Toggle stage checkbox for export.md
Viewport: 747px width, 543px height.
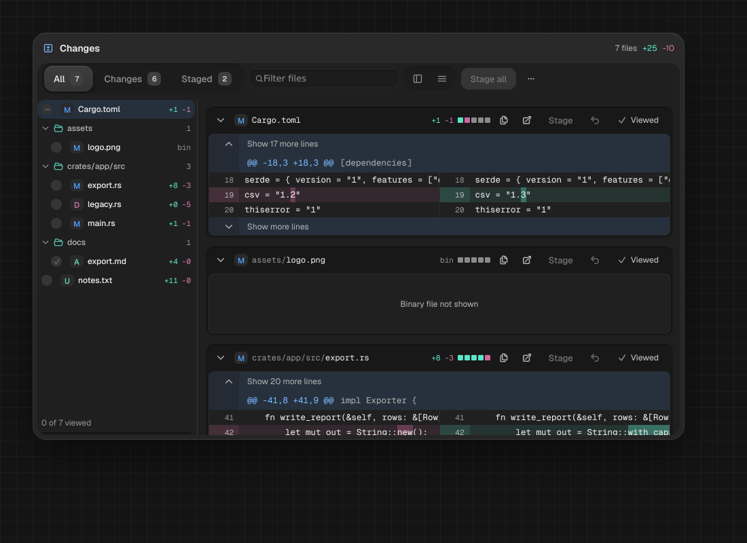click(x=56, y=261)
